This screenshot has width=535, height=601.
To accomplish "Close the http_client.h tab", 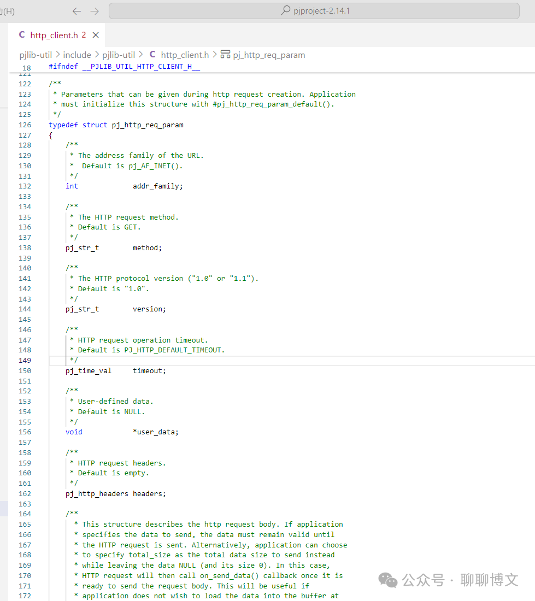I will pos(96,36).
